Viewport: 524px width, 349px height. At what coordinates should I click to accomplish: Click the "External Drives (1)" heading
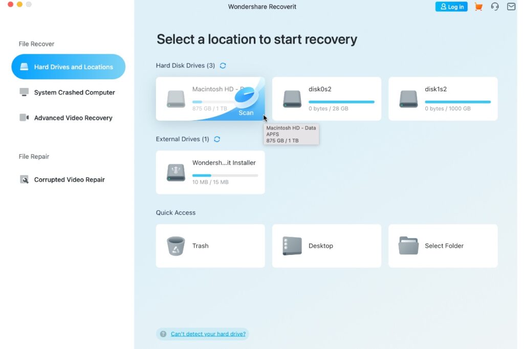pyautogui.click(x=182, y=139)
